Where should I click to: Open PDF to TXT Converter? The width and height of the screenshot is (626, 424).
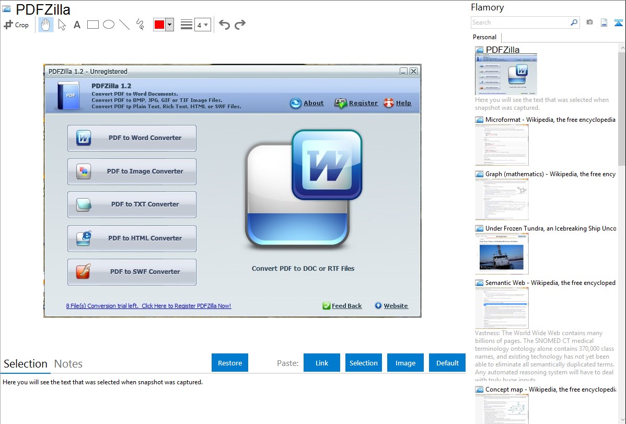pyautogui.click(x=132, y=204)
